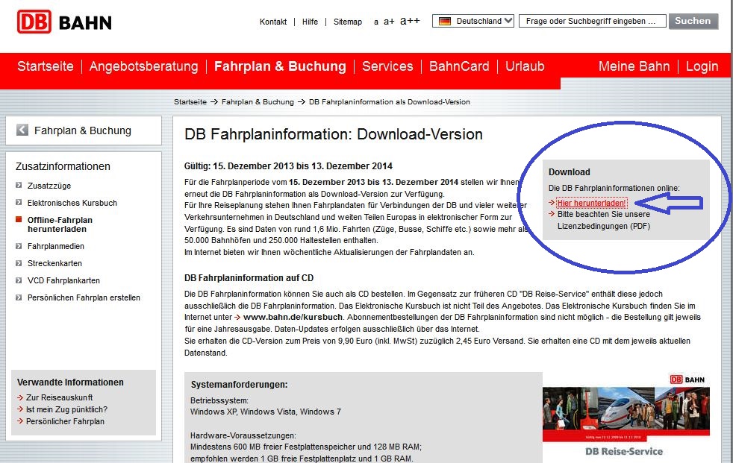Click the red arrow before Persönlicher Fahrplan
Image resolution: width=733 pixels, height=463 pixels.
point(20,421)
